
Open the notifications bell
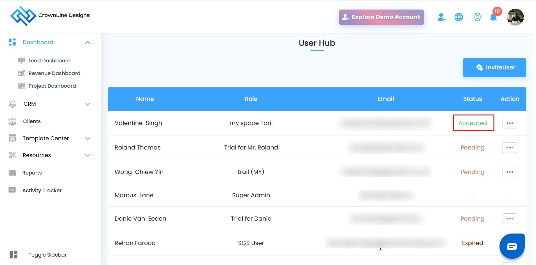(x=493, y=17)
